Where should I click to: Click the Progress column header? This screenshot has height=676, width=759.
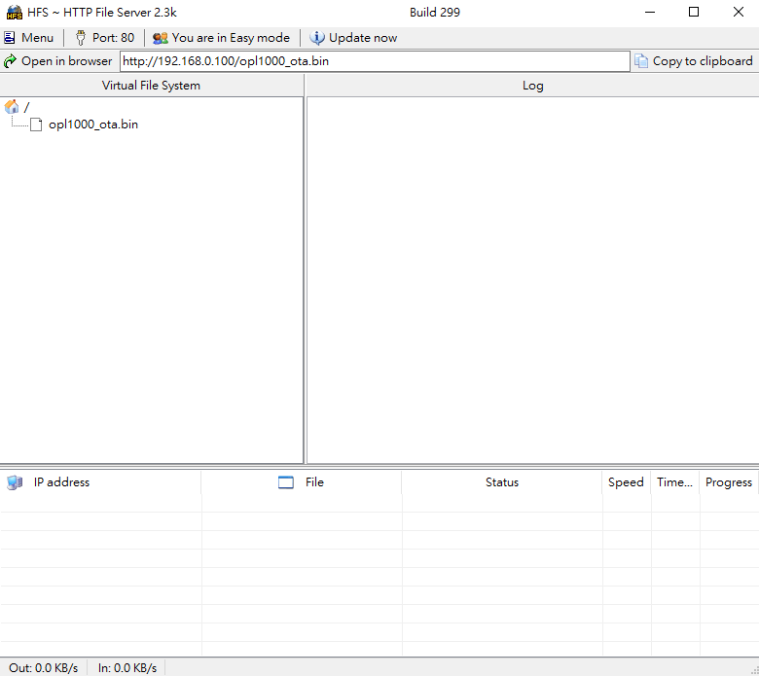coord(729,482)
